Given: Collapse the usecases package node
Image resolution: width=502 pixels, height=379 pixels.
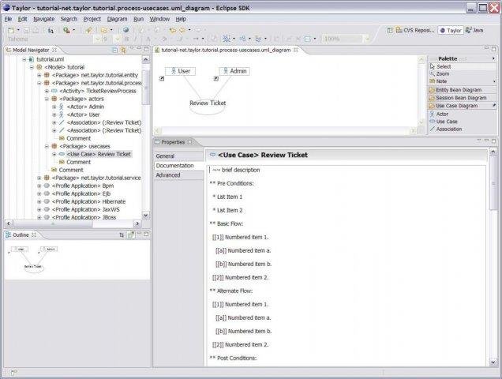Looking at the screenshot, I should 47,146.
